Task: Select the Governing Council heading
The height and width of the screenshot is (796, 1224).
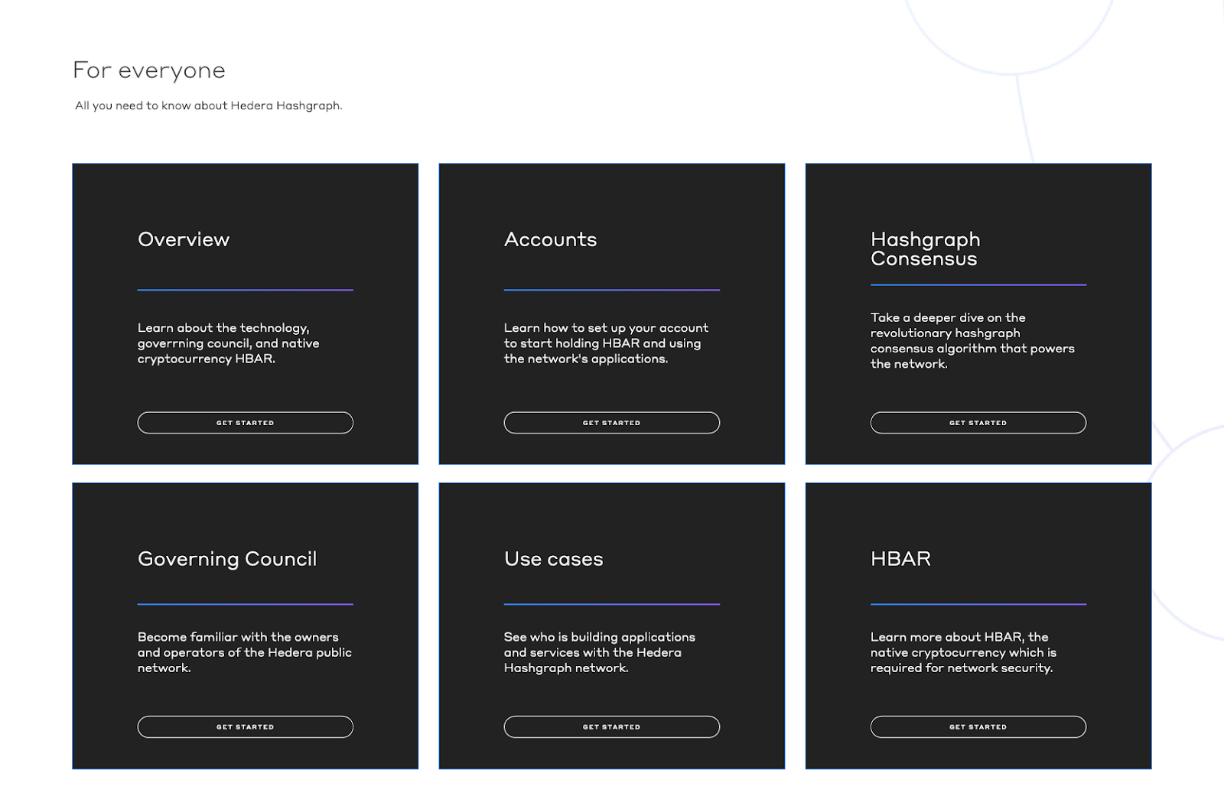Action: tap(227, 560)
